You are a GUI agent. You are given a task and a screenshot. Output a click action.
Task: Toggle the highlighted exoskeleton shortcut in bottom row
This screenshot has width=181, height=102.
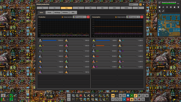pos(132,99)
